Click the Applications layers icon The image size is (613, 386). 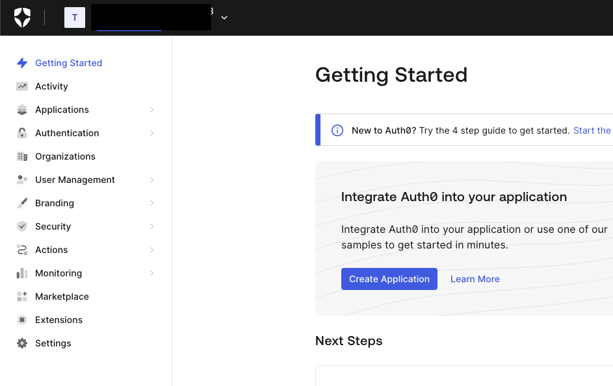tap(22, 110)
